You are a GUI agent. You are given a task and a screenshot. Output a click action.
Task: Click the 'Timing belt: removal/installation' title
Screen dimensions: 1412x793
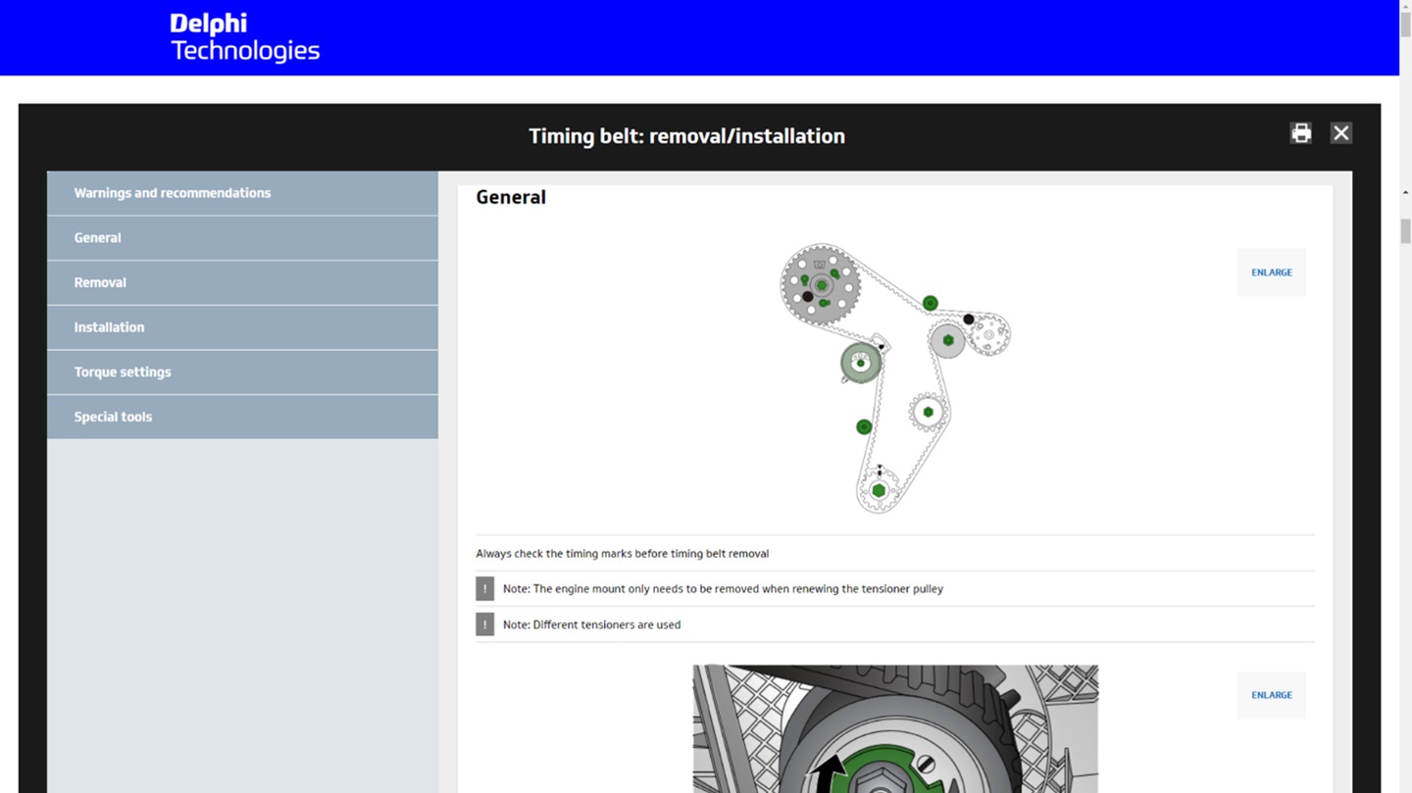click(686, 136)
